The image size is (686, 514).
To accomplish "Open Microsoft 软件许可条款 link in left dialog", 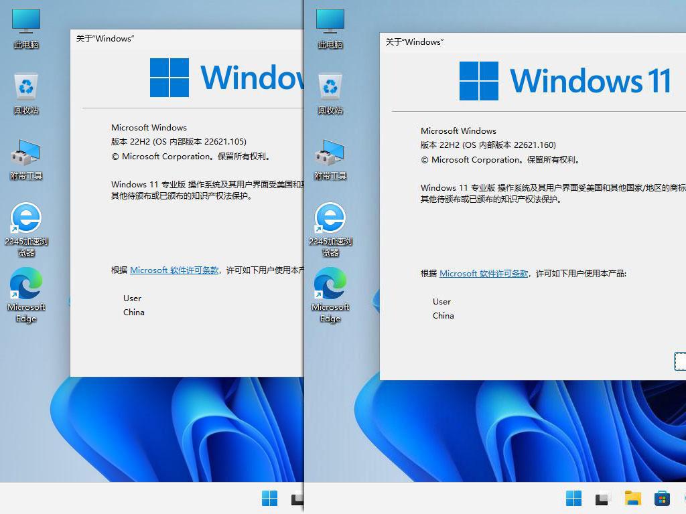I will pyautogui.click(x=174, y=270).
